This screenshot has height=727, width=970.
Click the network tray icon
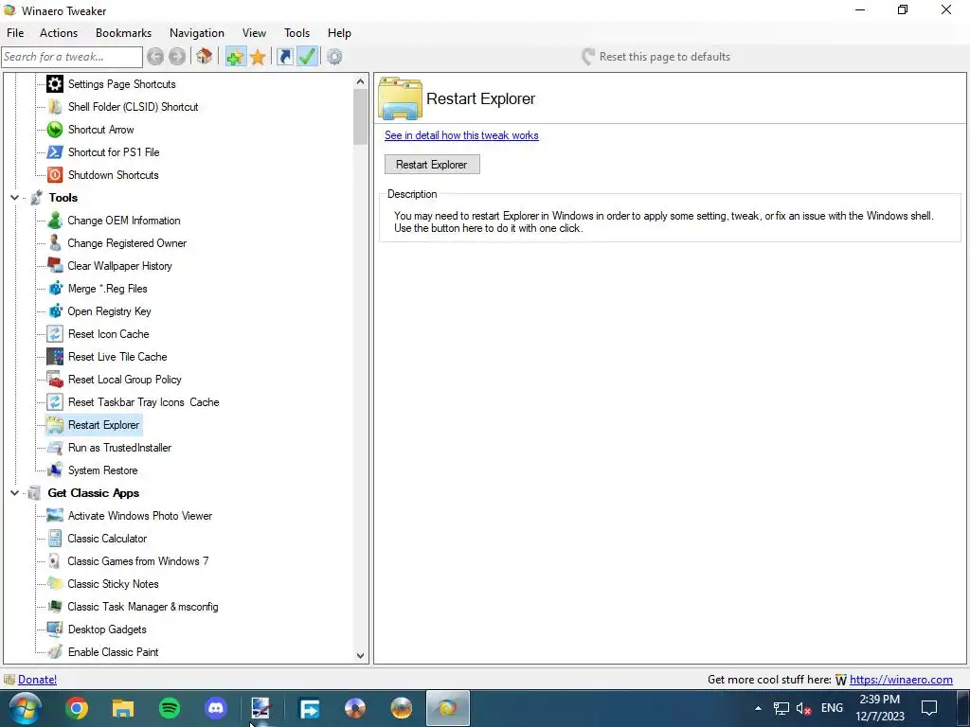(781, 708)
